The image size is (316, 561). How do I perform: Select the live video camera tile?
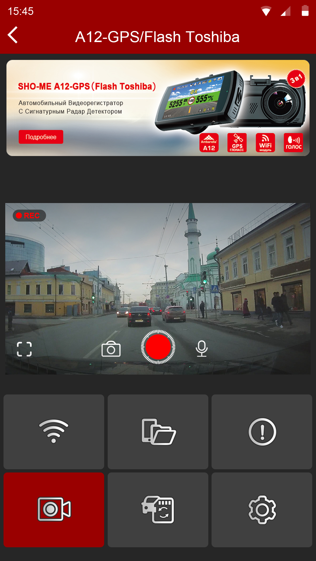point(54,510)
